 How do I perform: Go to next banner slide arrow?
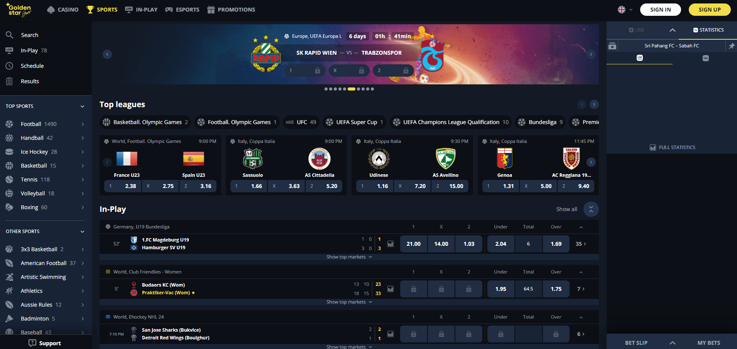pos(591,54)
